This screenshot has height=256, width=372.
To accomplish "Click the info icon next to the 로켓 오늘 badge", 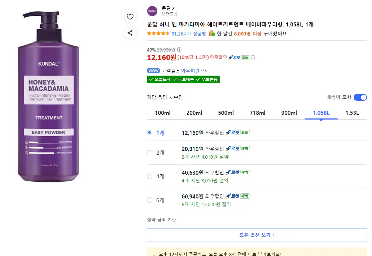I will click(x=253, y=57).
